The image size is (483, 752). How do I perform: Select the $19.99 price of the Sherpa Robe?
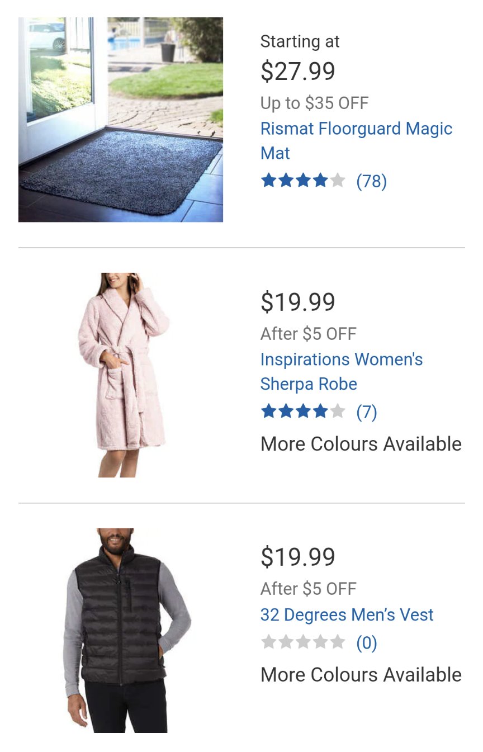click(x=298, y=302)
